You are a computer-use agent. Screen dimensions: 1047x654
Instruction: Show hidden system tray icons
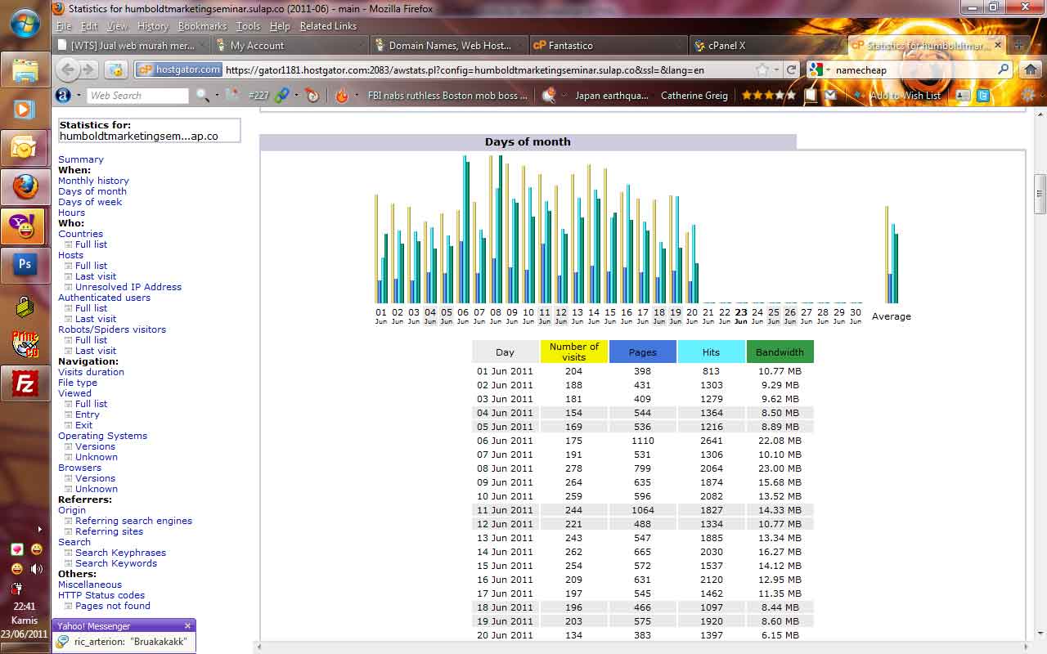(x=39, y=529)
